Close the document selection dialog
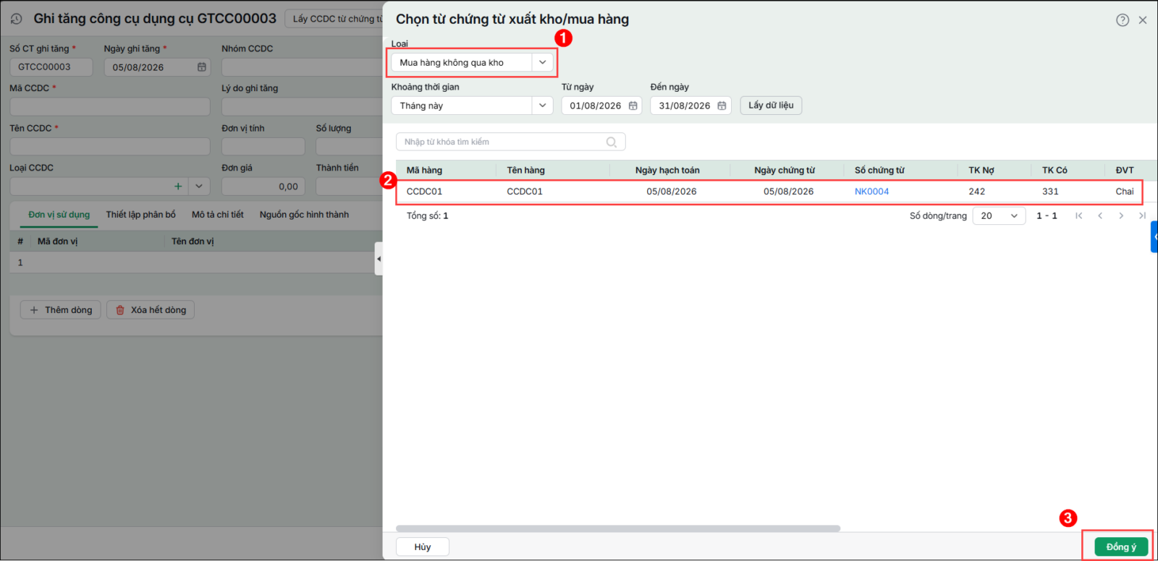The width and height of the screenshot is (1158, 561). point(1143,20)
